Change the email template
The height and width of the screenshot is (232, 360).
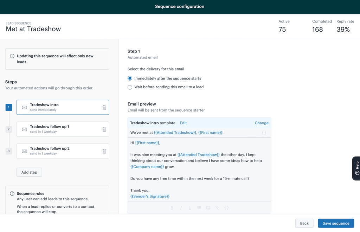click(x=262, y=123)
